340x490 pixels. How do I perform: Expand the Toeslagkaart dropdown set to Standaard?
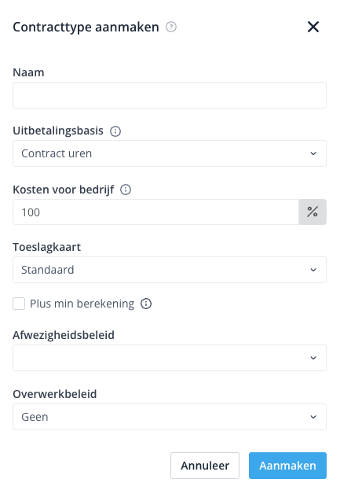[x=170, y=270]
